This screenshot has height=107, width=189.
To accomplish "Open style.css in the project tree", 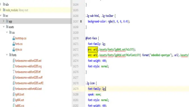I will pyautogui.click(x=19, y=50).
